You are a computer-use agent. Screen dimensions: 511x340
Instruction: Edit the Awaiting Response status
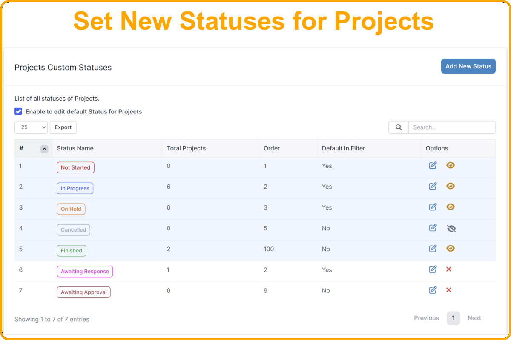(433, 269)
